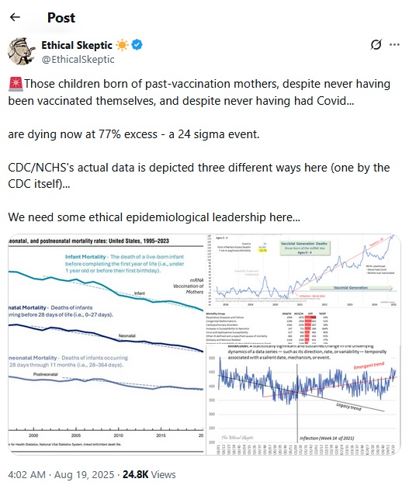The image size is (409, 489).
Task: Click the 'CDC/NCHS's actual data' paragraph
Action: click(199, 176)
